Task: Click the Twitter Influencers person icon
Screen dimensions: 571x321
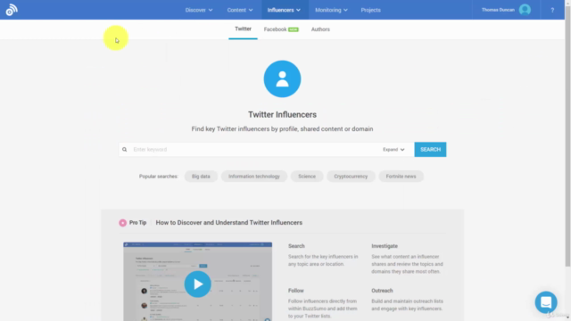Action: 282,79
